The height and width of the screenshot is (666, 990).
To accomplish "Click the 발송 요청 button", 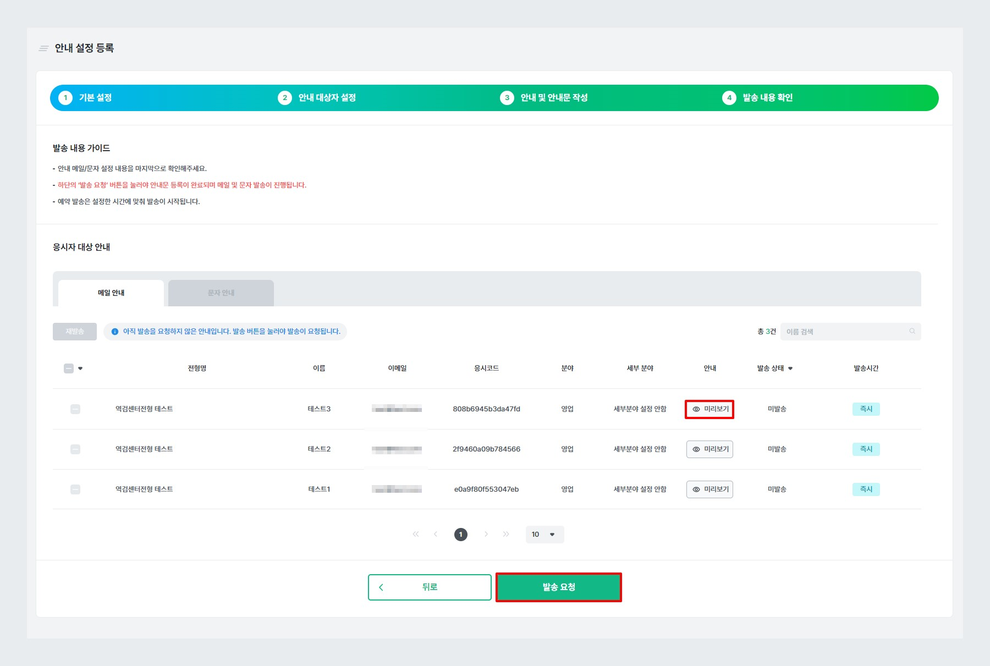I will coord(559,587).
